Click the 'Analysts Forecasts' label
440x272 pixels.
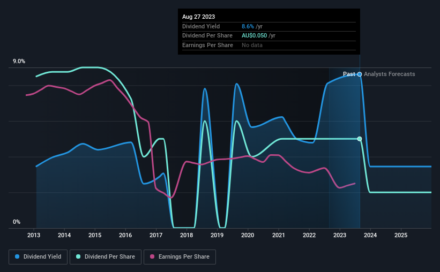pyautogui.click(x=390, y=74)
